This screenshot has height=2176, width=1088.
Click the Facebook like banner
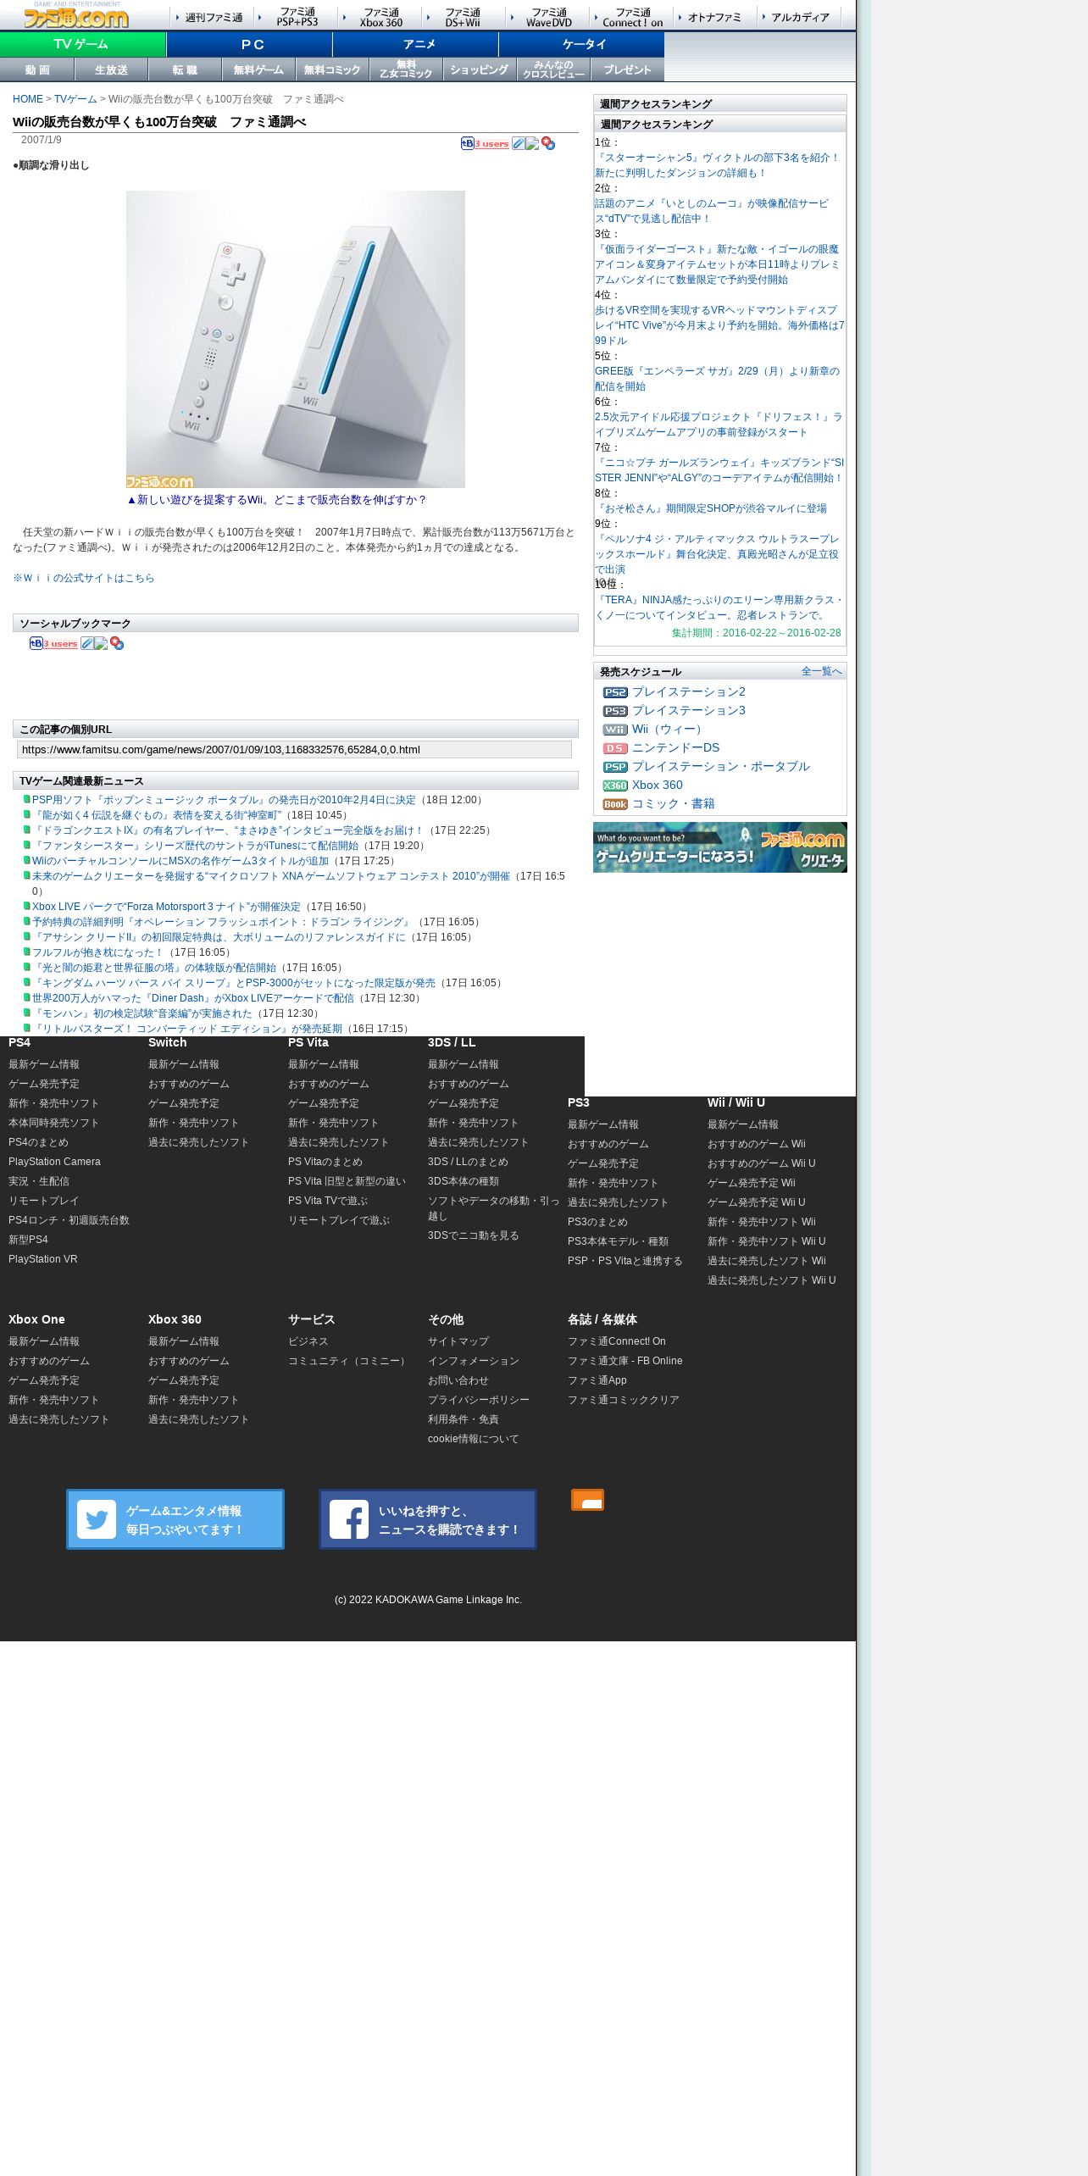(x=428, y=1519)
